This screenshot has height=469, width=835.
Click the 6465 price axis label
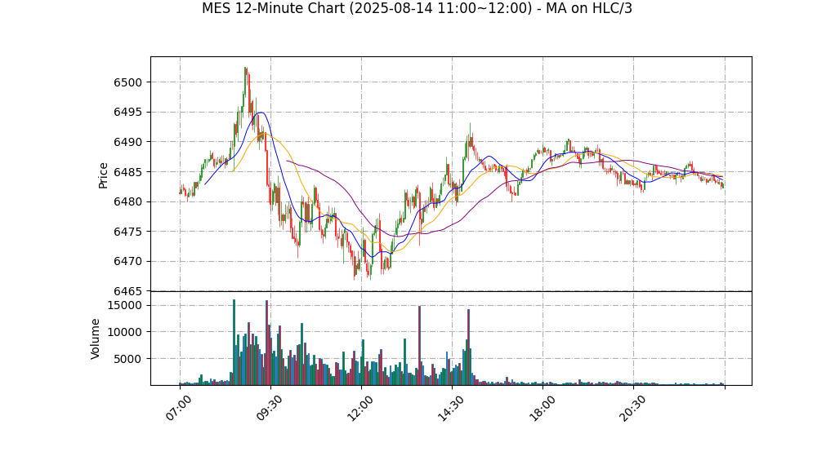pos(127,291)
